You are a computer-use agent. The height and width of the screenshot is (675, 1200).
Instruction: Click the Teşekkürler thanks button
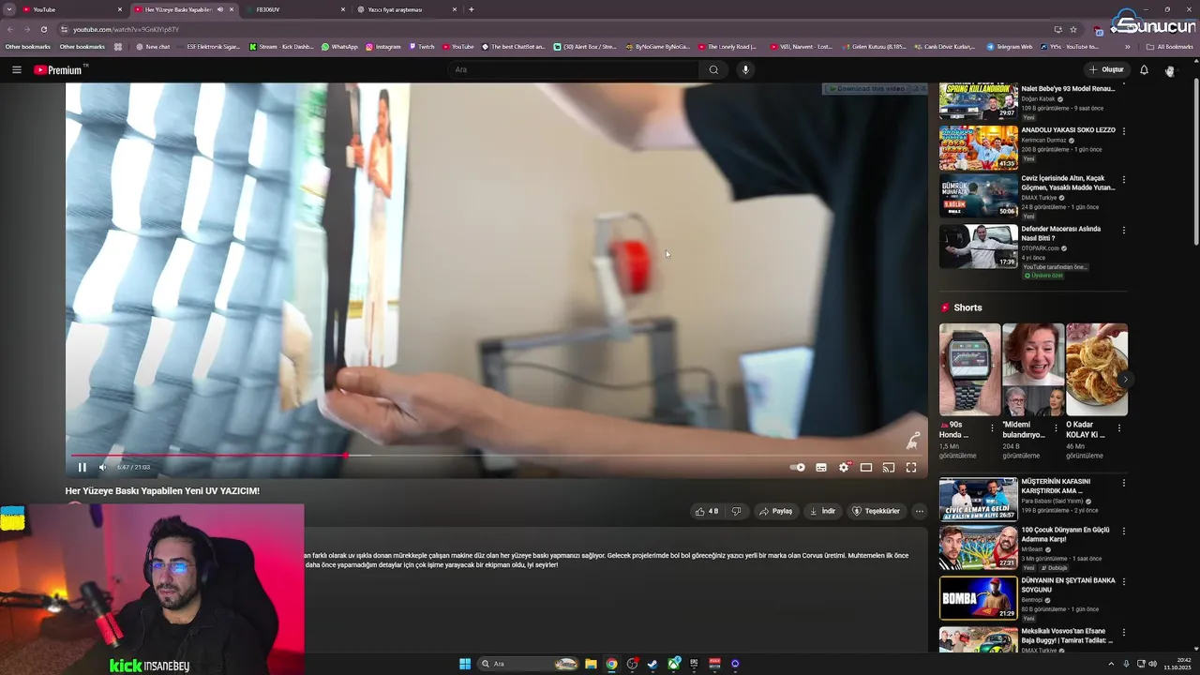(x=876, y=511)
